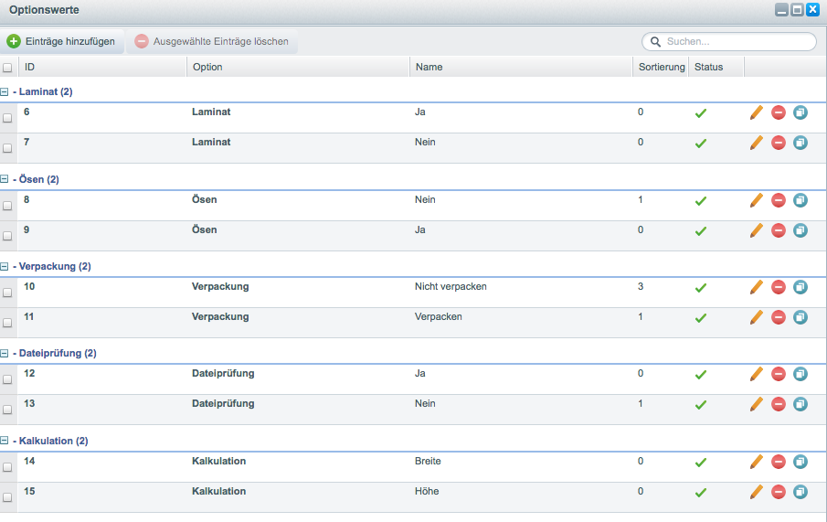Viewport: 827px width, 522px height.
Task: Collapse the Laminat group
Action: (x=5, y=92)
